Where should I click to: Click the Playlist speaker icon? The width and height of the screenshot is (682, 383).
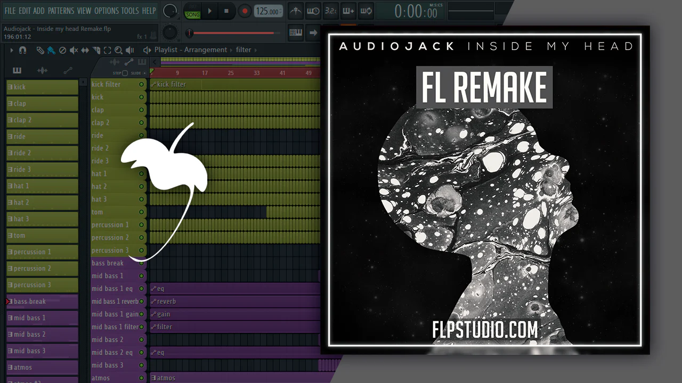click(147, 50)
